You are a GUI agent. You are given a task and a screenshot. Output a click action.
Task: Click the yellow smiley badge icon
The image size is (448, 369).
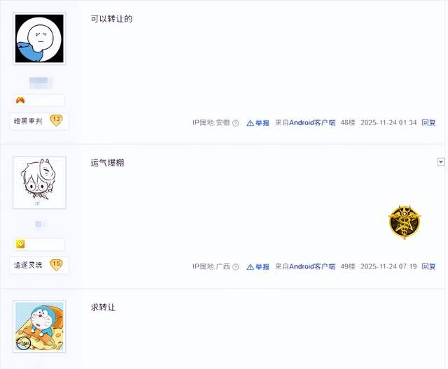tap(20, 244)
